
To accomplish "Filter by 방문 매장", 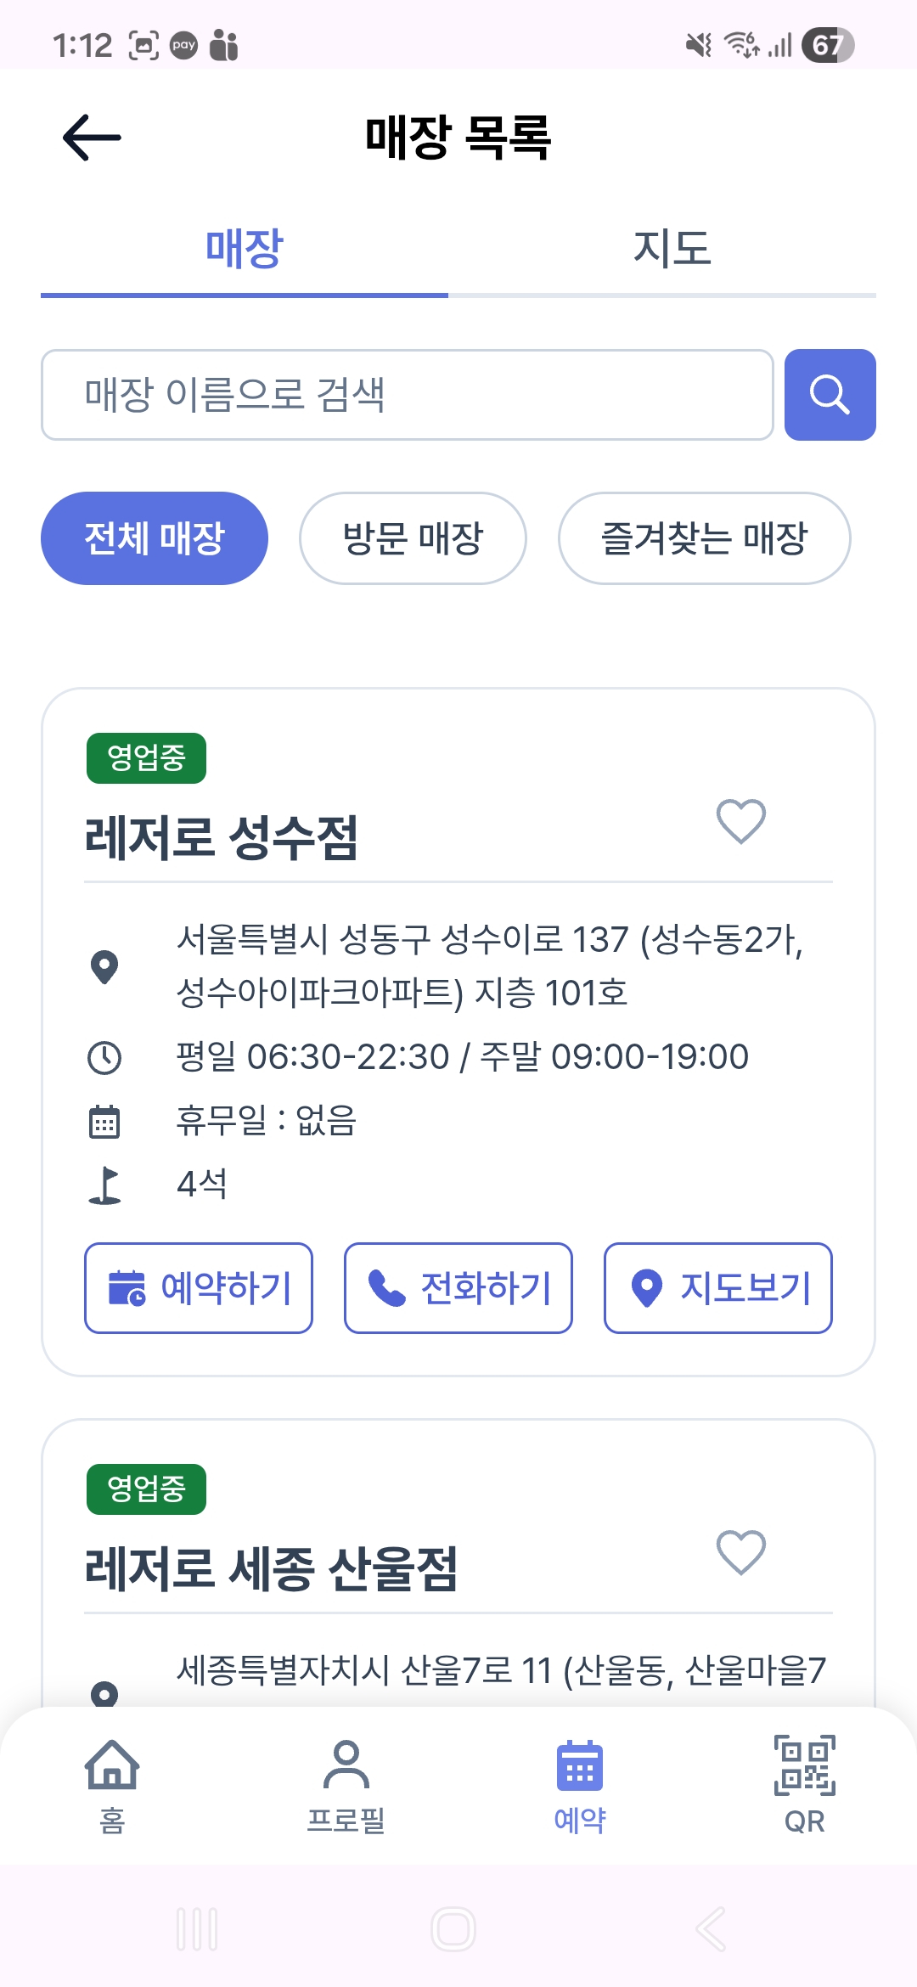I will tap(413, 538).
